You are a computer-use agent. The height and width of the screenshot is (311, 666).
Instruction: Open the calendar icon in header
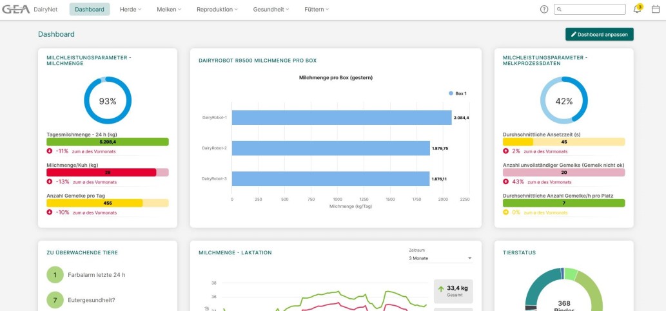tap(656, 9)
